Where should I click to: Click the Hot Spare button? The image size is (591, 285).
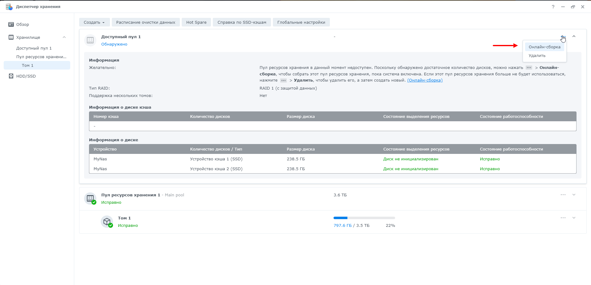tap(196, 22)
